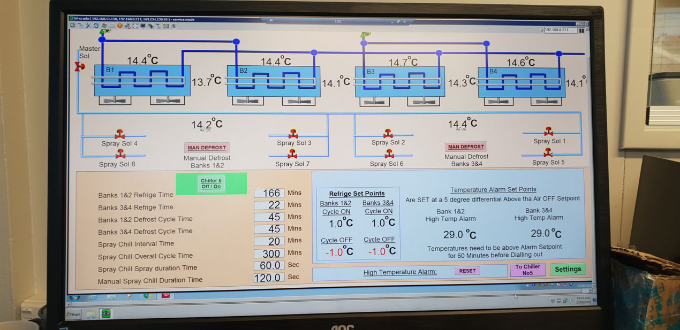Click B1 temperature reading 14.4°C
680x330 pixels.
[x=143, y=60]
